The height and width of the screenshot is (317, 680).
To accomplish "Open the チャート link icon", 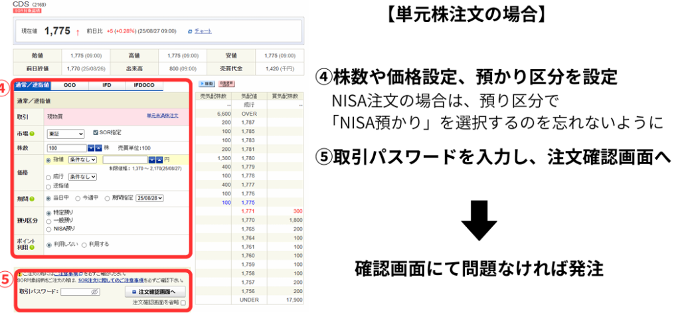I will (x=190, y=31).
